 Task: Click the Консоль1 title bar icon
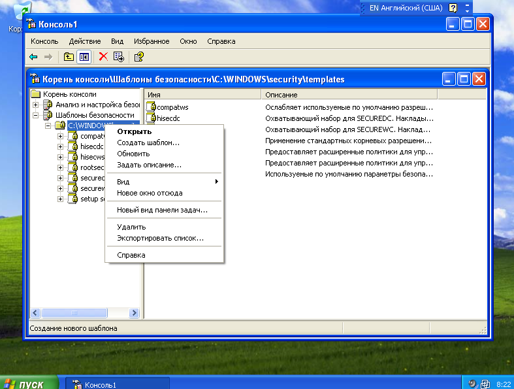[31, 24]
